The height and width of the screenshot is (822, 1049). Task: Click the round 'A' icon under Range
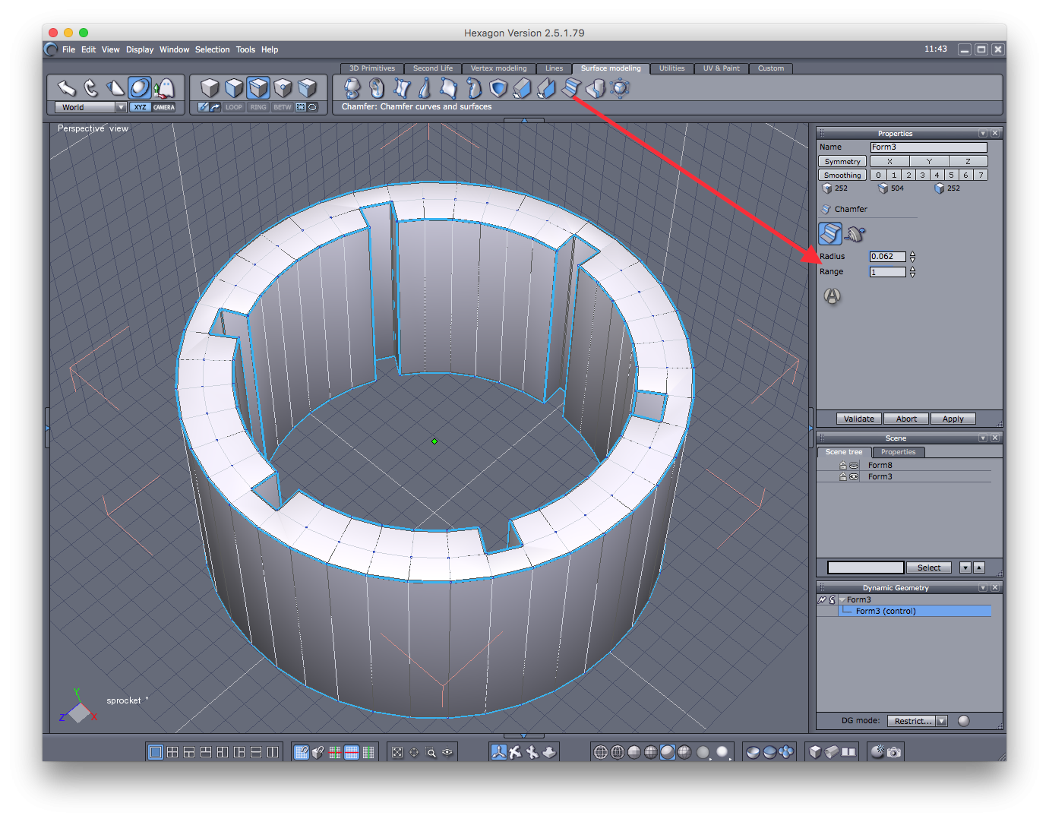pos(833,296)
